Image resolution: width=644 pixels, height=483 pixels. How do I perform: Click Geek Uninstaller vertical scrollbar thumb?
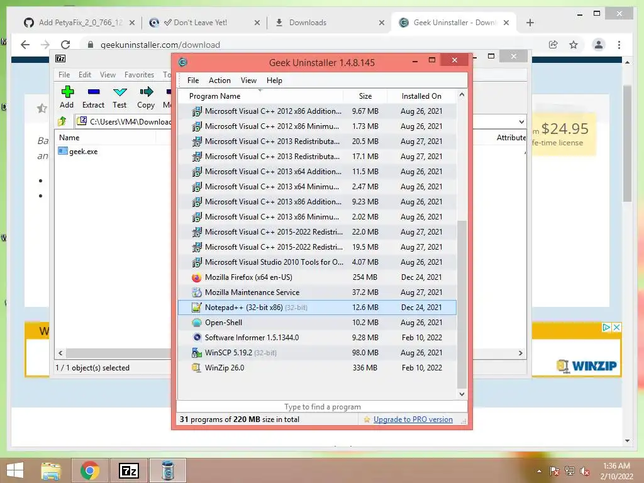(462, 304)
